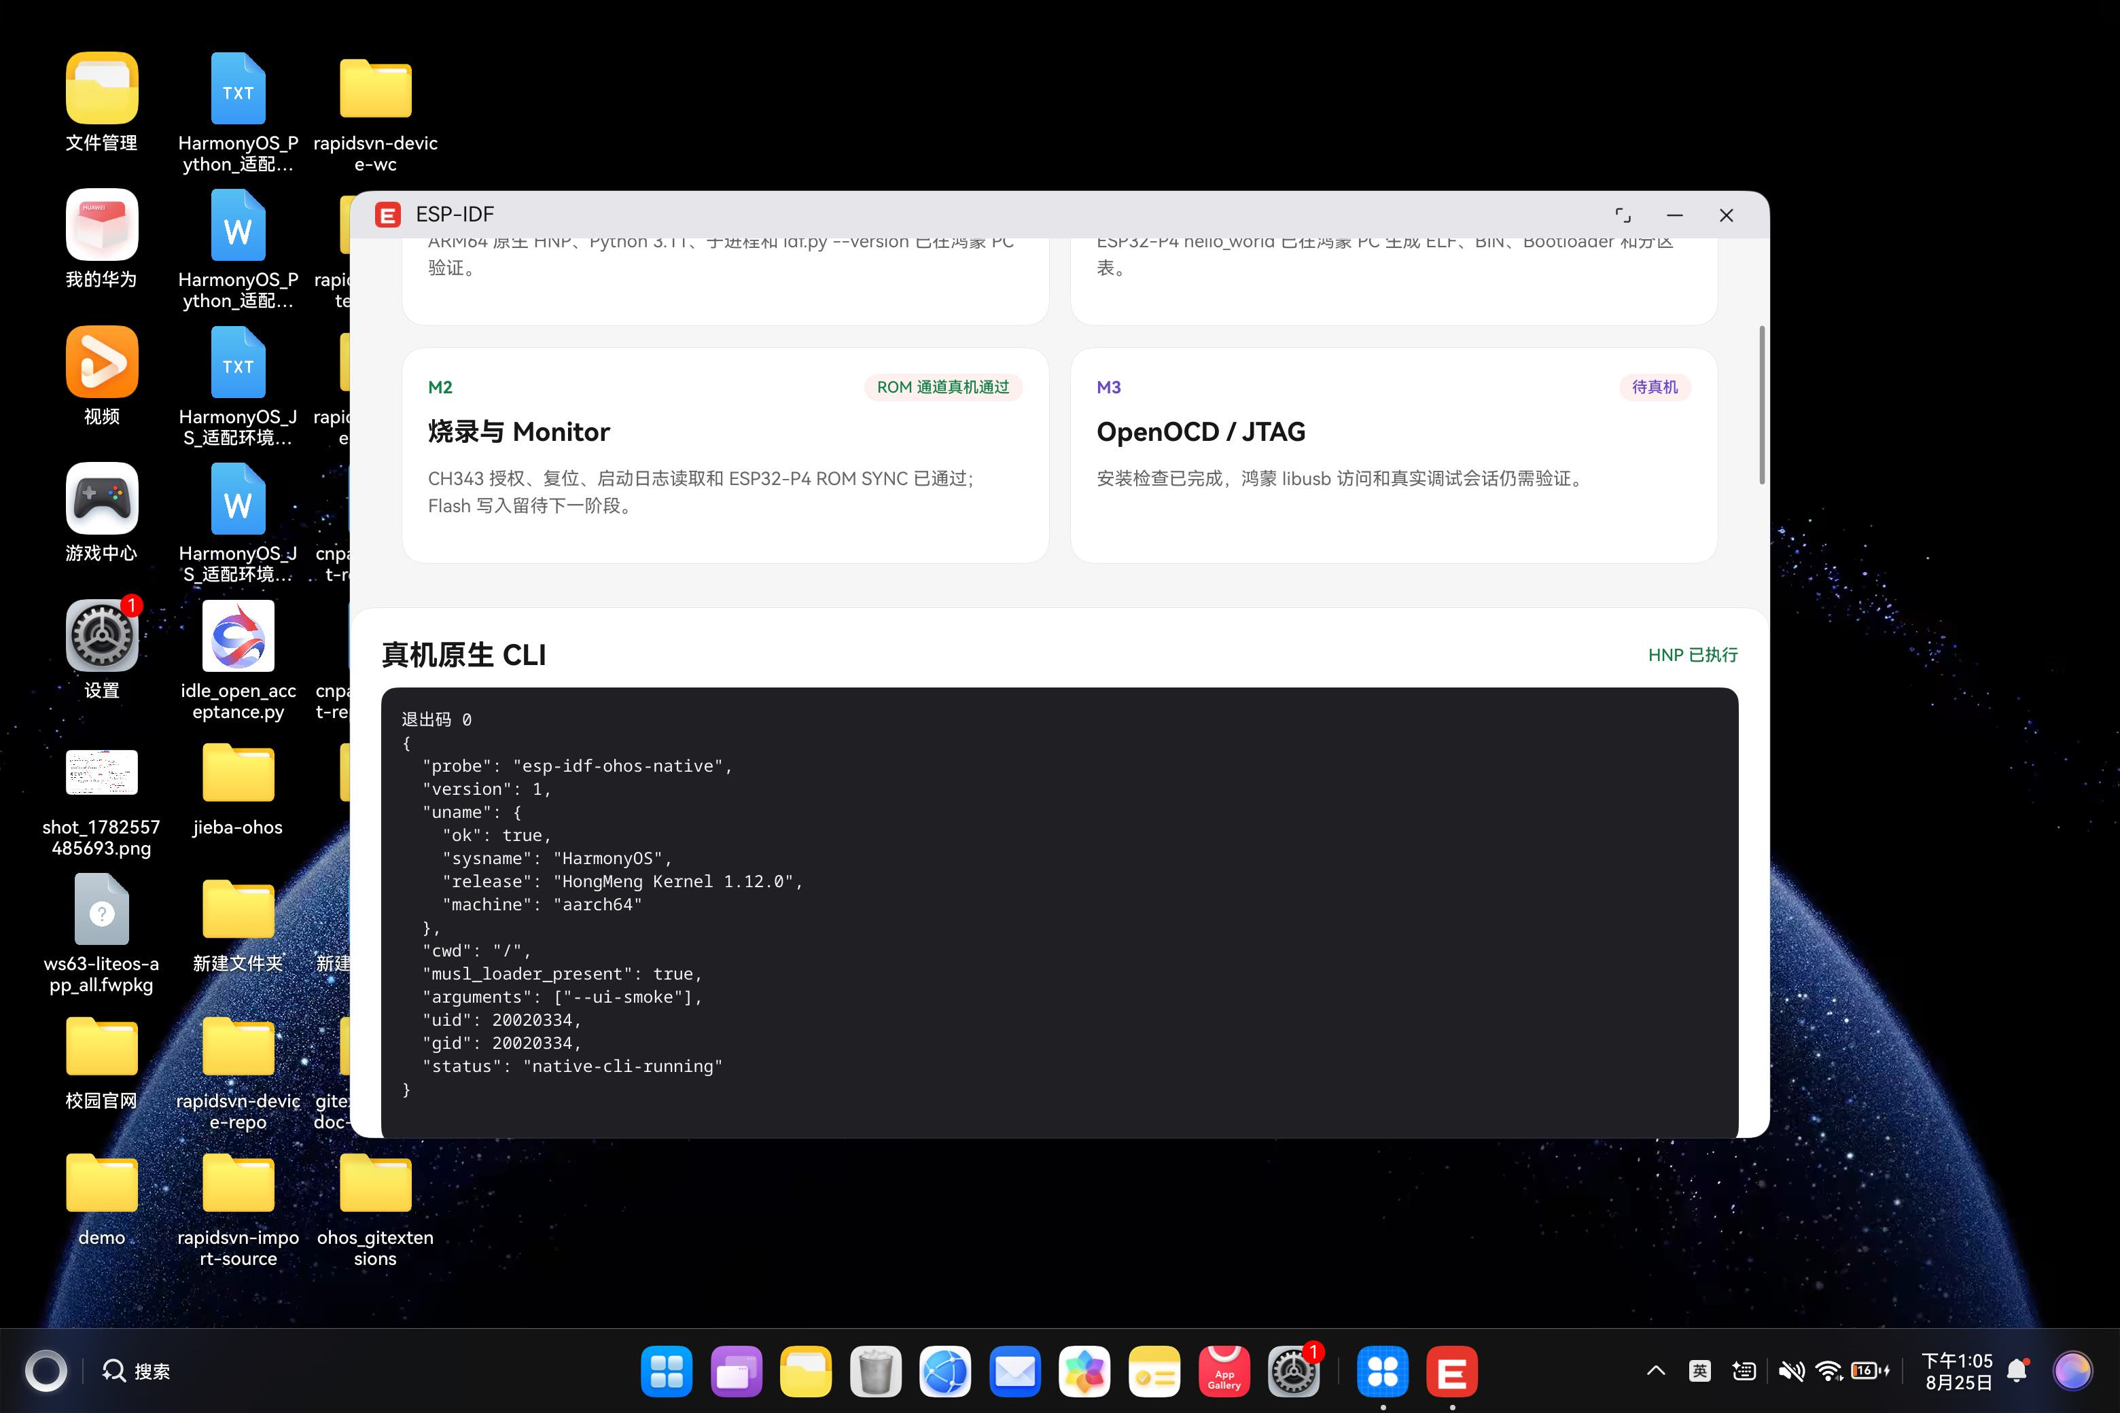Select the HarmonyOS_Python Word document icon
The image size is (2120, 1413).
point(238,224)
